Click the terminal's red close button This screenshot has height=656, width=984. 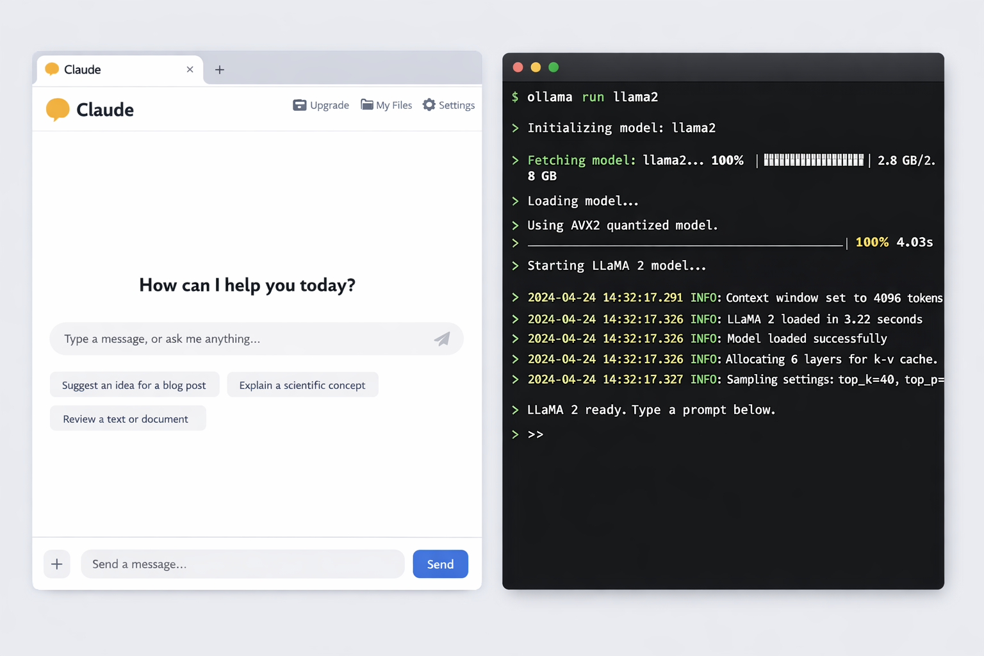[x=518, y=67]
